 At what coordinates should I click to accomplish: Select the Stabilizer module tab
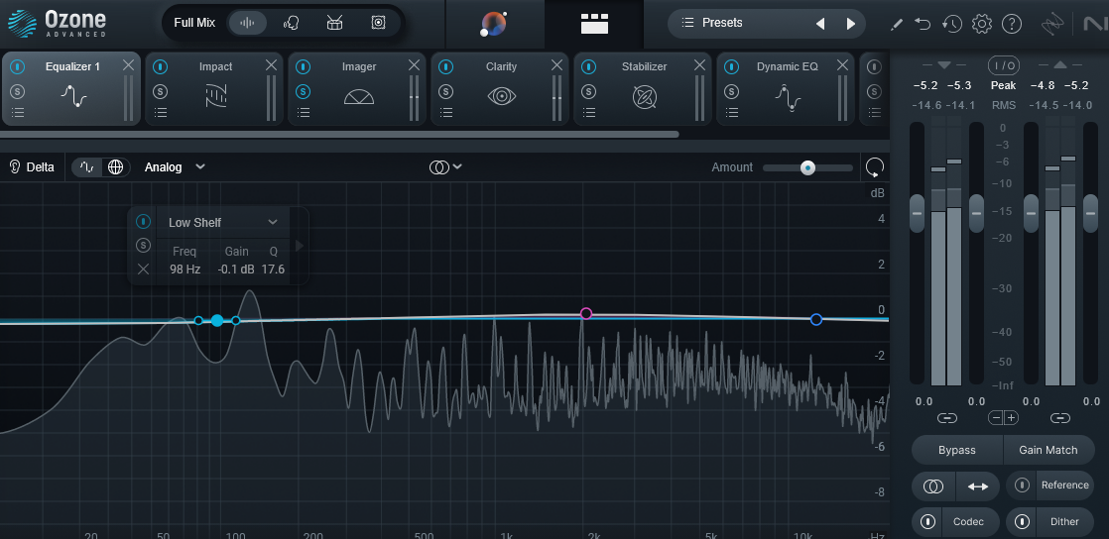[x=645, y=88]
